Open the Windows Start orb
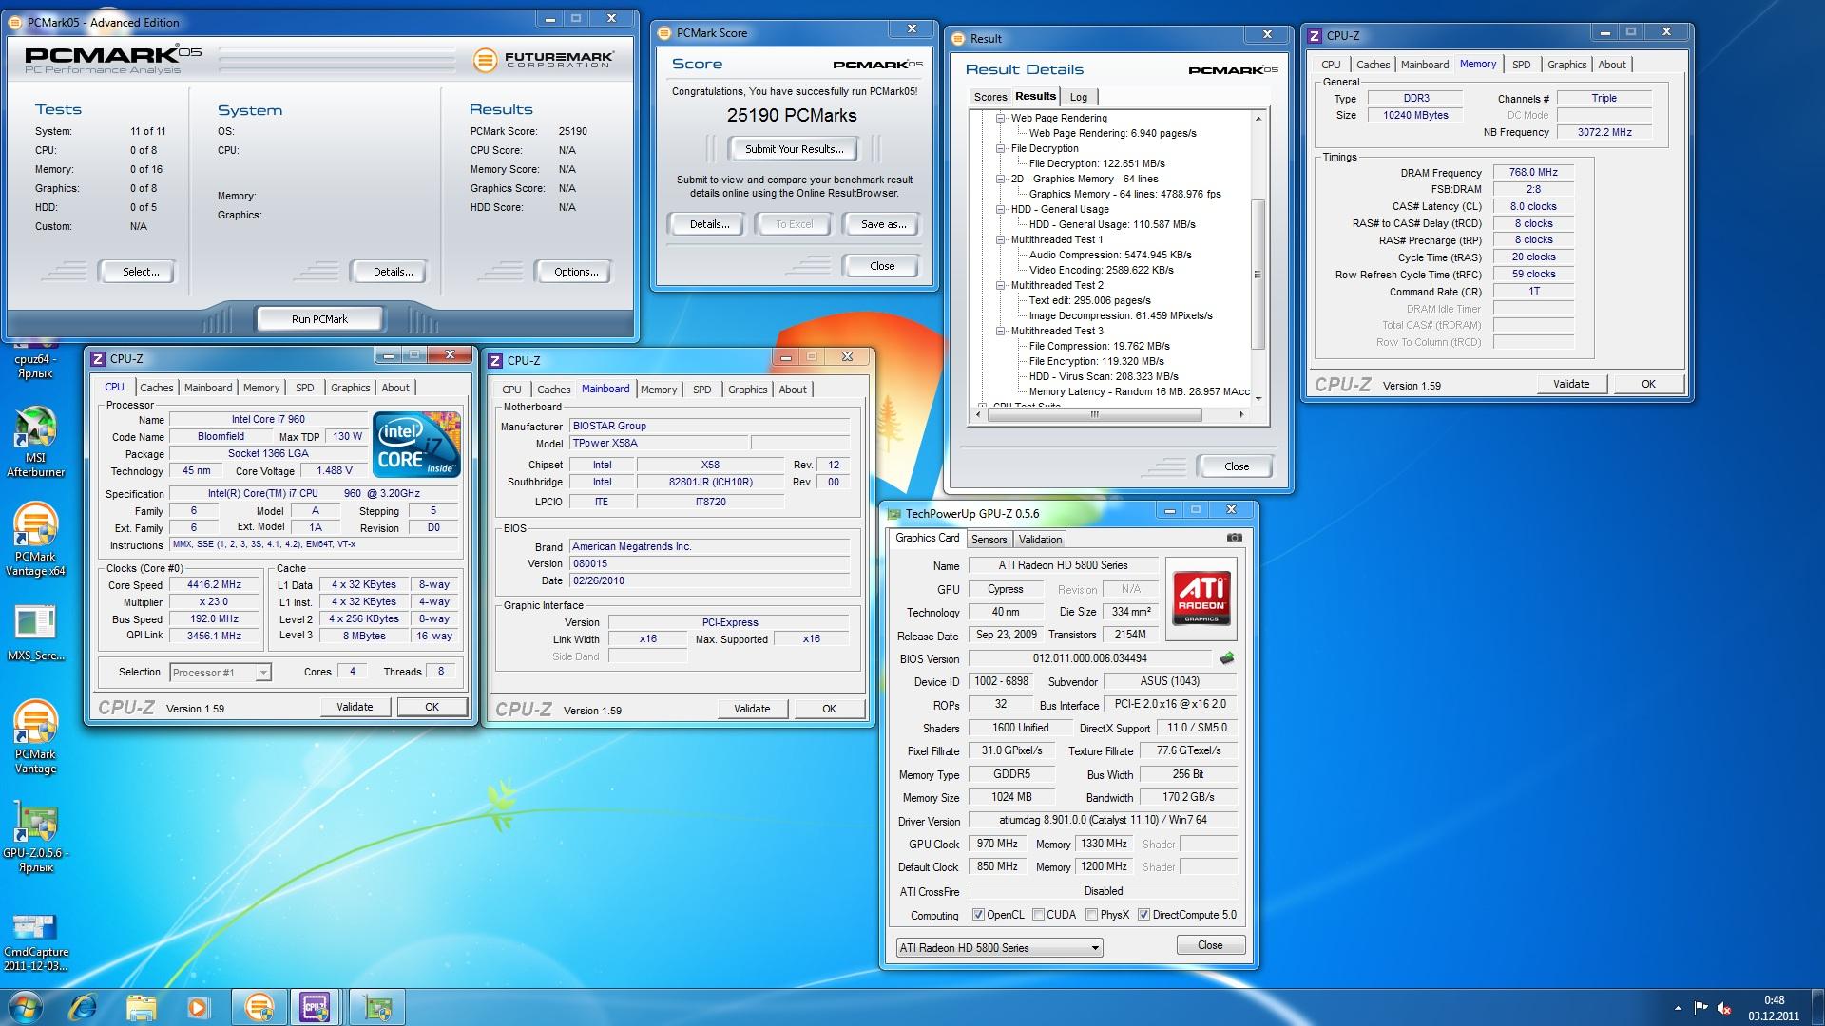The image size is (1825, 1026). 25,1007
